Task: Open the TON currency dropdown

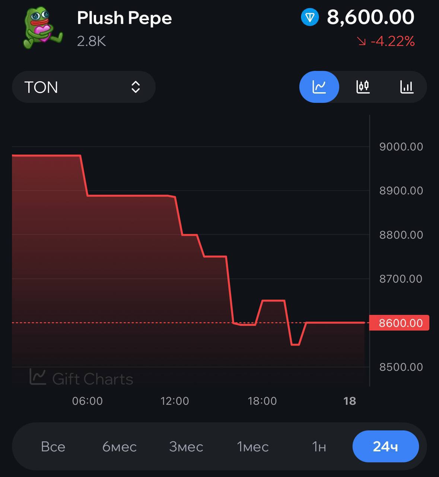Action: [x=84, y=87]
